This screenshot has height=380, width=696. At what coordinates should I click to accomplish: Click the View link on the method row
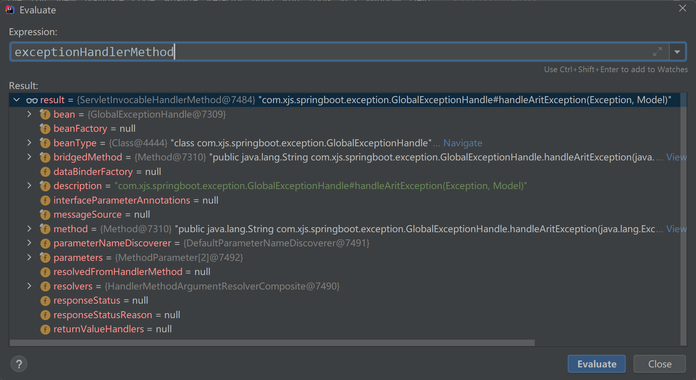point(676,229)
